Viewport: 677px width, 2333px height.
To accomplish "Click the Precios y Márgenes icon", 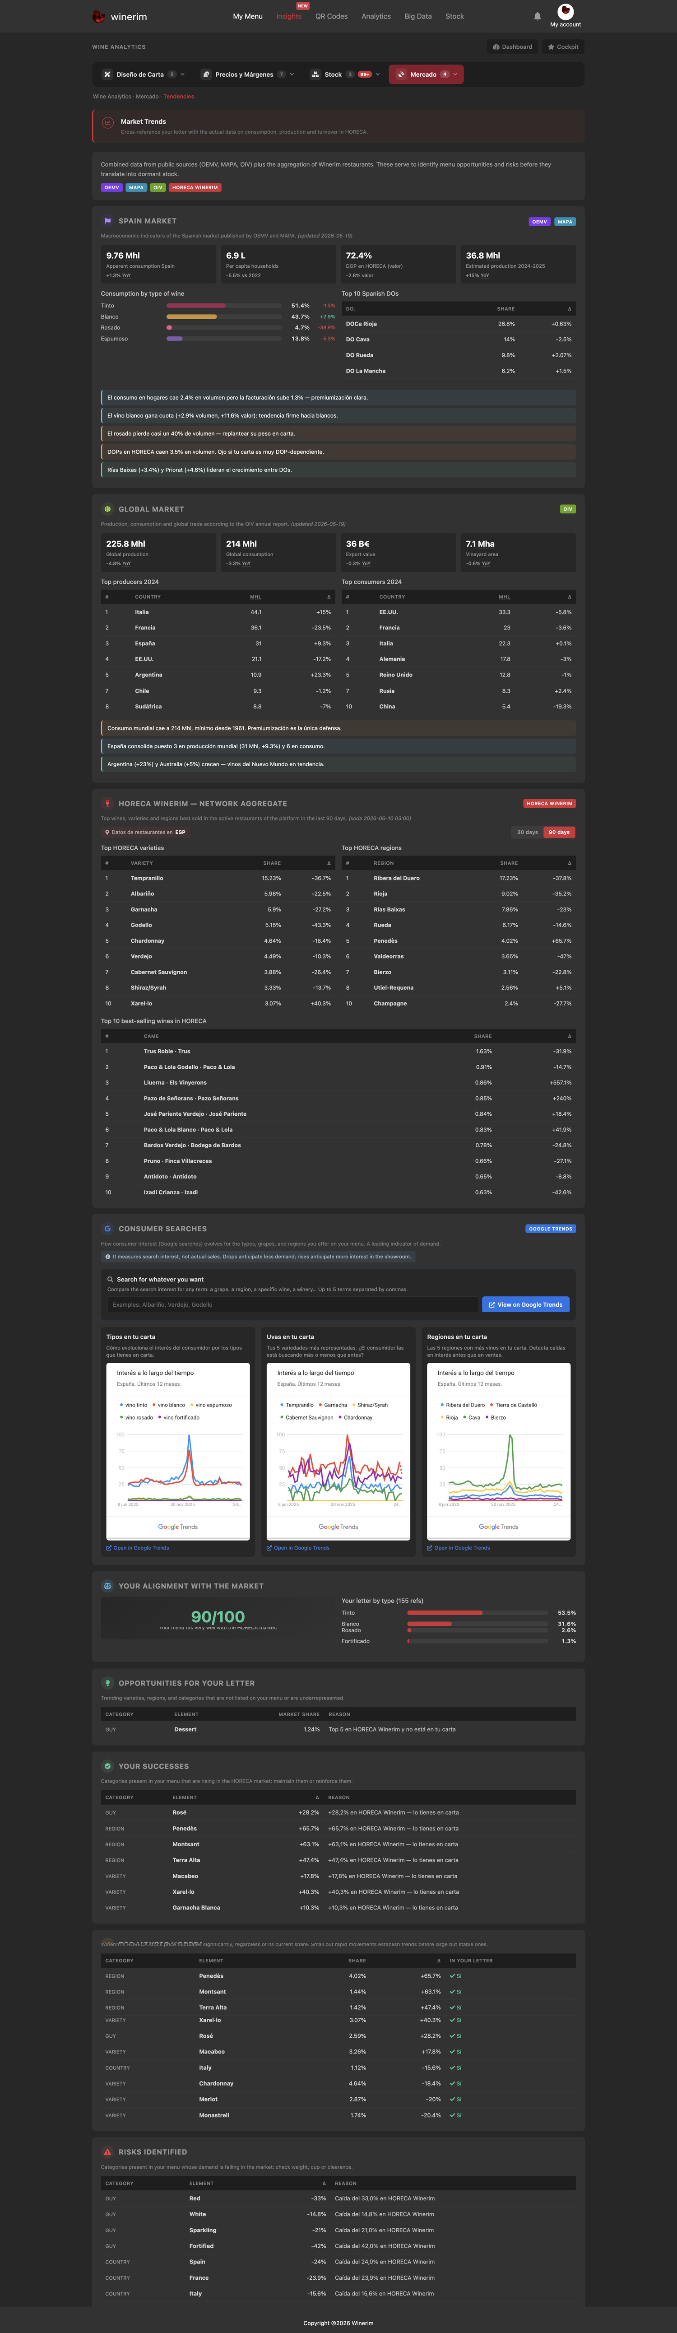I will [205, 74].
